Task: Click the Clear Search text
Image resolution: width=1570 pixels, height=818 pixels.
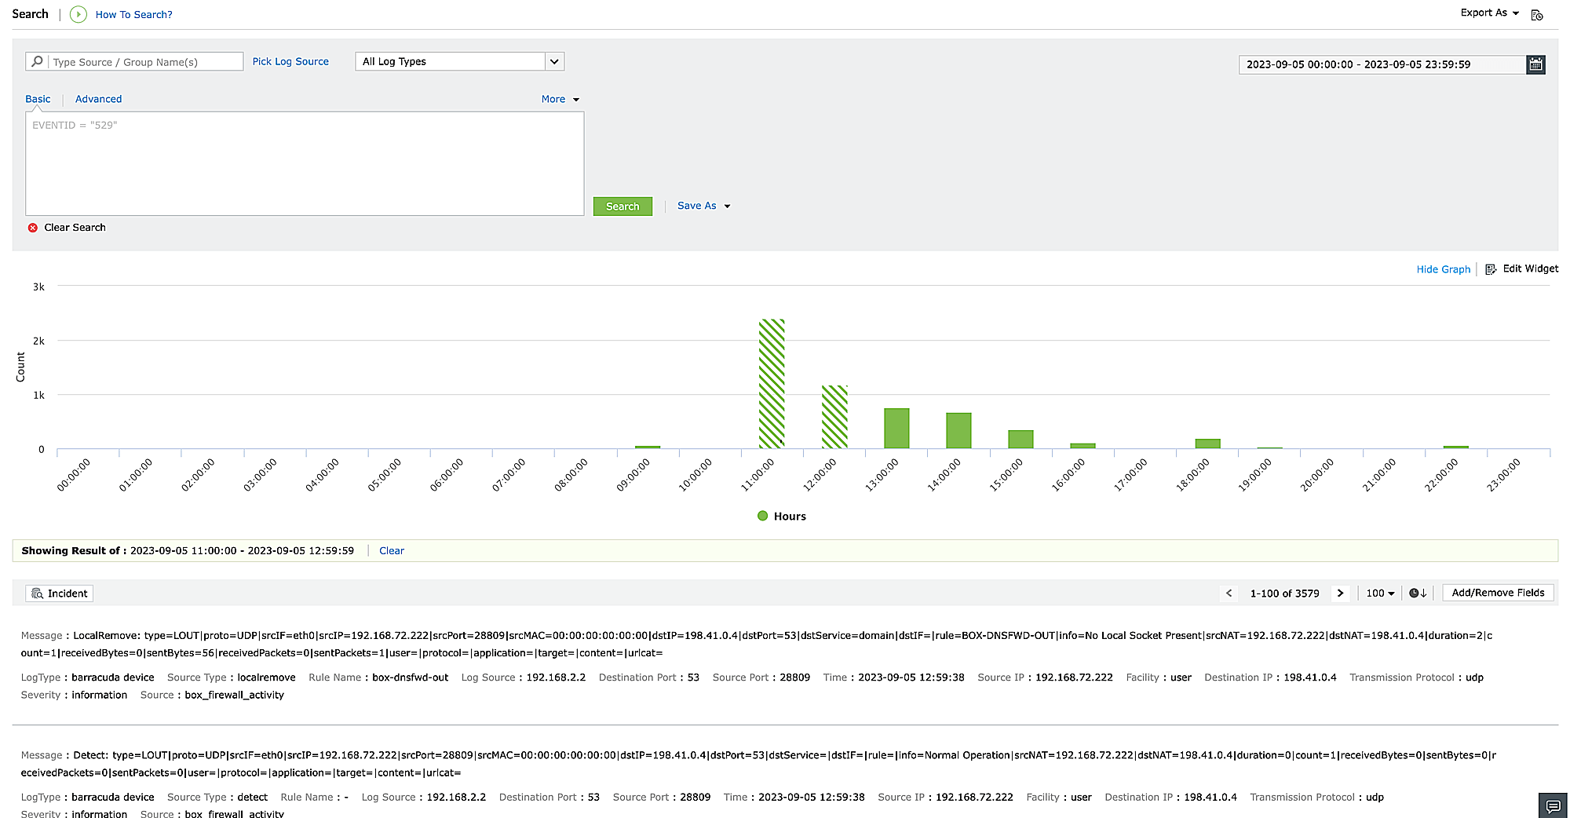Action: click(75, 228)
